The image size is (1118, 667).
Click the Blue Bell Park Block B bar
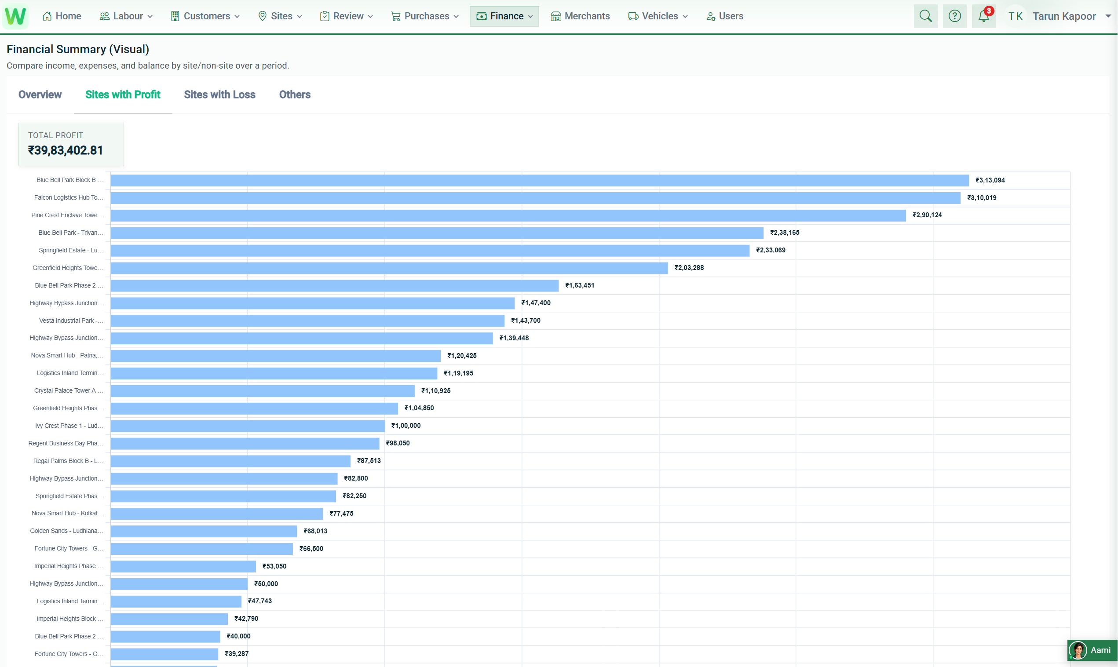click(x=540, y=180)
